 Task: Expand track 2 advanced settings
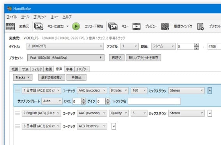[x=210, y=114]
